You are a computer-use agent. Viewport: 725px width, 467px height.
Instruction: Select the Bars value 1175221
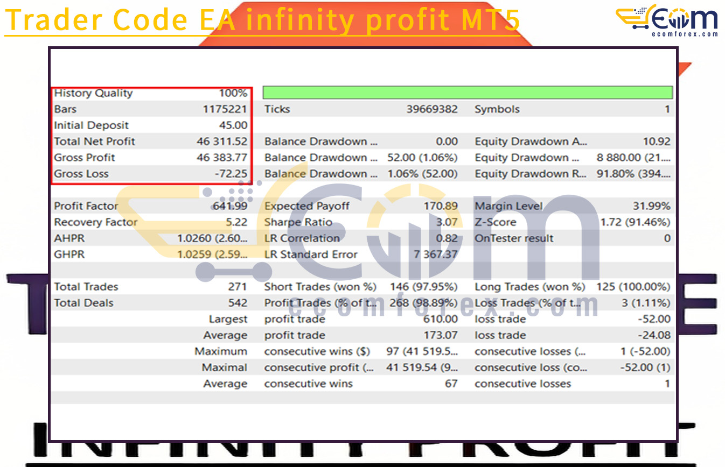pyautogui.click(x=225, y=109)
